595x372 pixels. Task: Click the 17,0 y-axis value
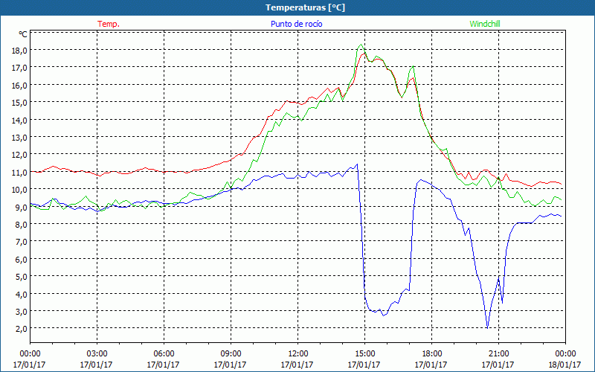click(x=19, y=68)
